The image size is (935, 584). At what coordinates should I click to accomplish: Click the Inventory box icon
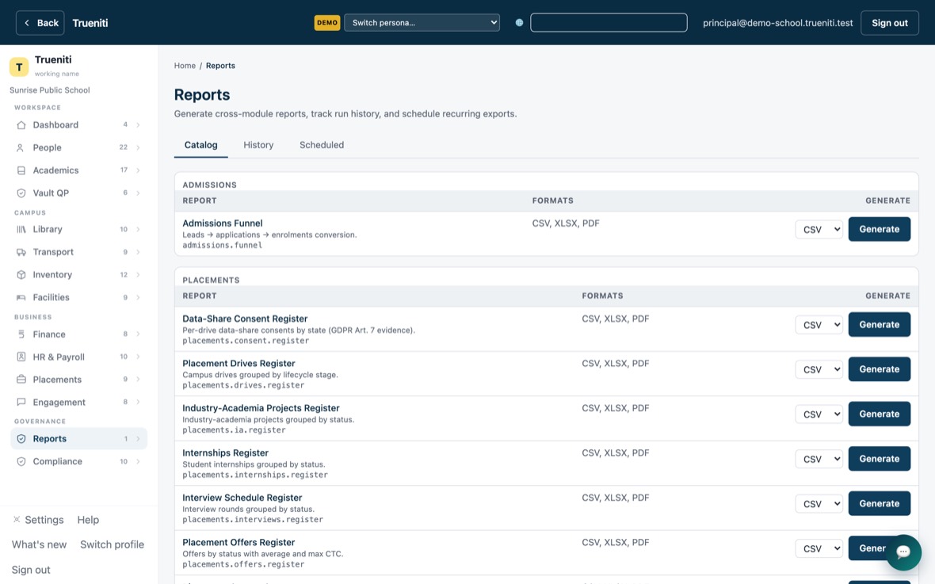21,274
